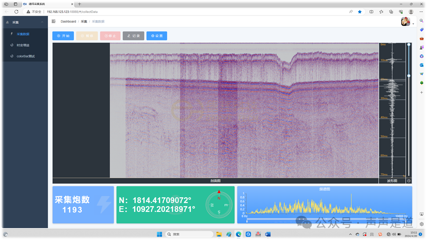Click the taskbar volume icon
The image size is (427, 240).
coord(394,234)
